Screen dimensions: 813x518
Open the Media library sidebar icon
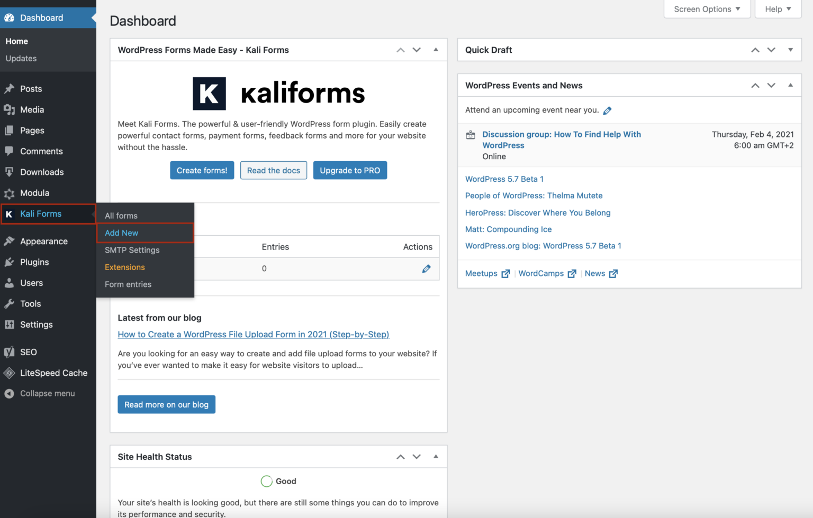pyautogui.click(x=9, y=110)
